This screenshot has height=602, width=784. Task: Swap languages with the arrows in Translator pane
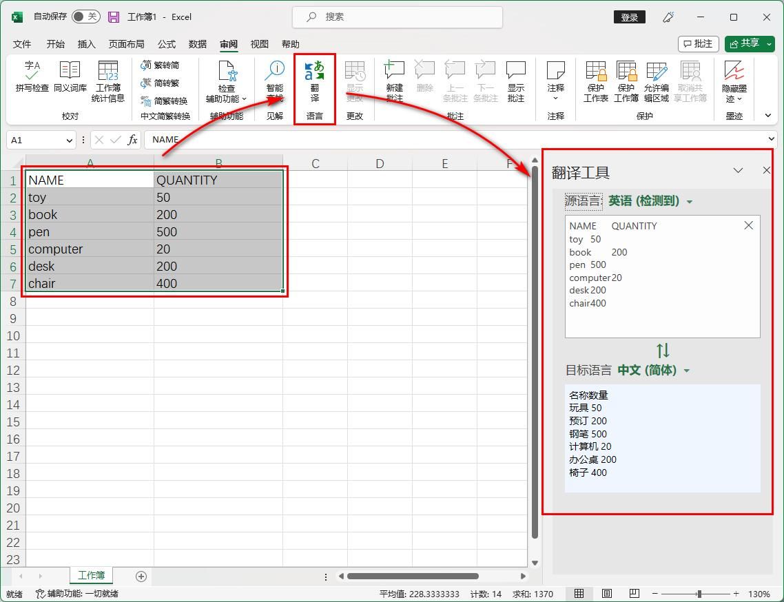[662, 351]
